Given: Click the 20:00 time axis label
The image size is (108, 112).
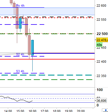Looking at the screenshot, I should click(x=81, y=111).
